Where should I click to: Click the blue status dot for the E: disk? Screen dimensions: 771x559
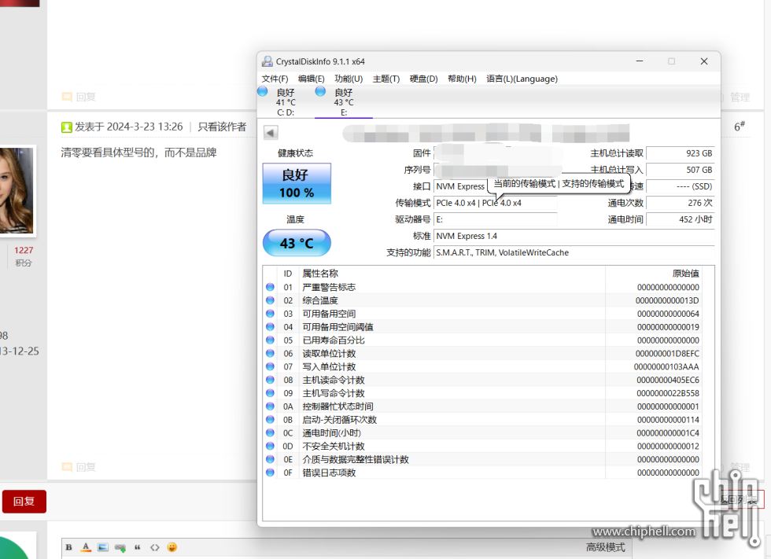pyautogui.click(x=321, y=91)
